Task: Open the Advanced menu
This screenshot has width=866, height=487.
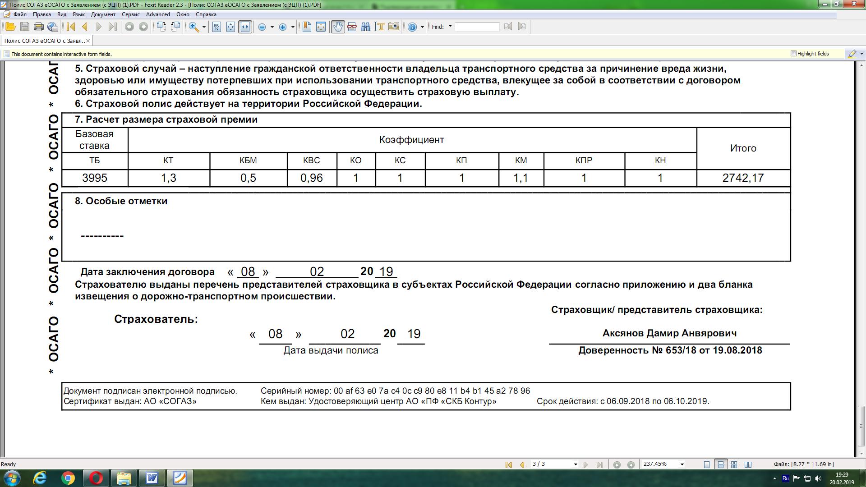Action: tap(158, 14)
